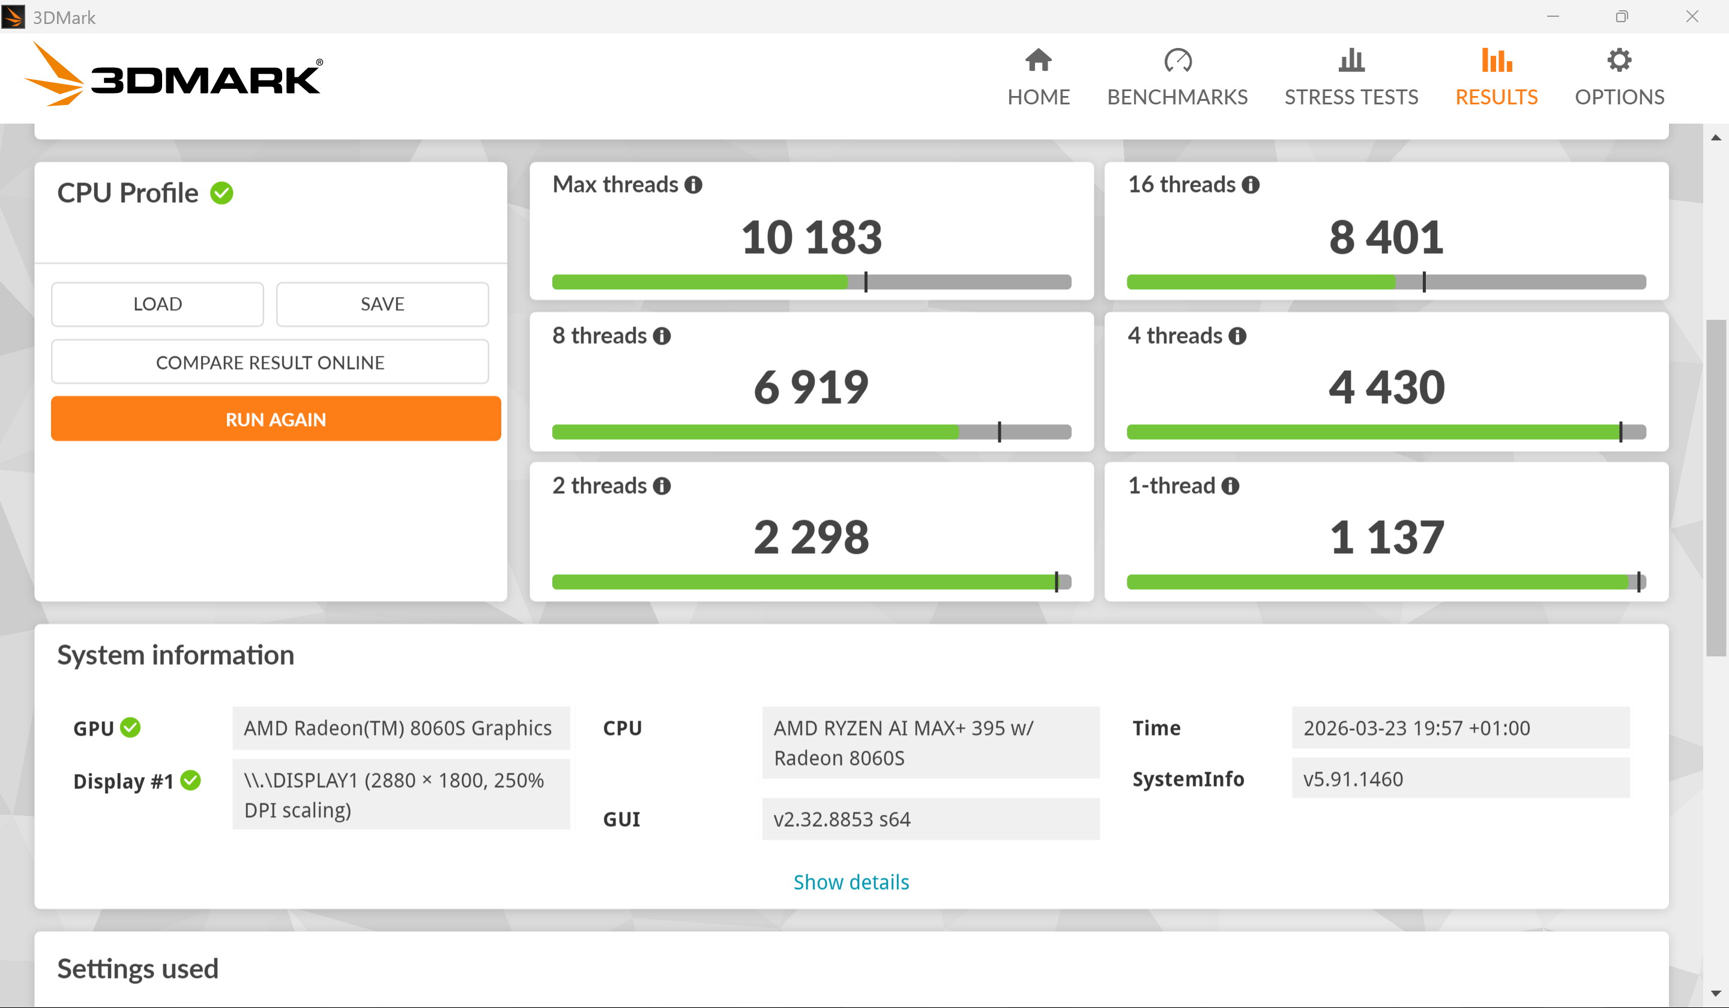Screen dimensions: 1729x1008
Task: Click the info icon beside Max threads
Action: [x=693, y=184]
